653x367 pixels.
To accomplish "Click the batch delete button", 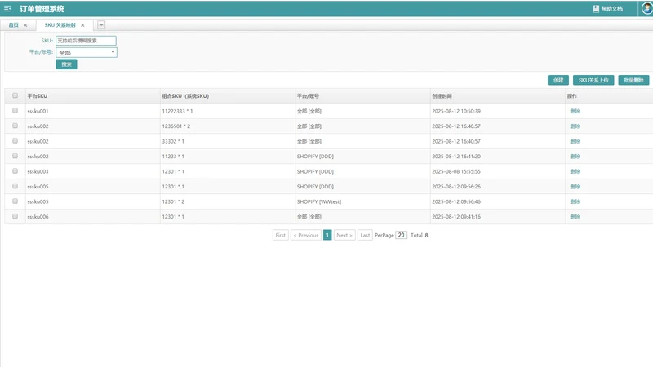I will pyautogui.click(x=633, y=80).
